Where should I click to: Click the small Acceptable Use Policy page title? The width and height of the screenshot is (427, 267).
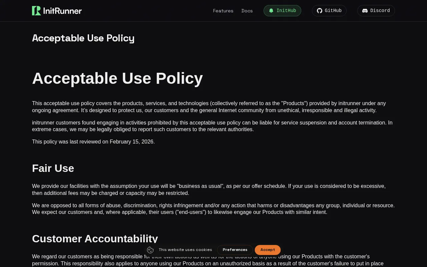click(x=83, y=38)
